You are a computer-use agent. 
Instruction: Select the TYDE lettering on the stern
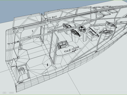(13, 43)
